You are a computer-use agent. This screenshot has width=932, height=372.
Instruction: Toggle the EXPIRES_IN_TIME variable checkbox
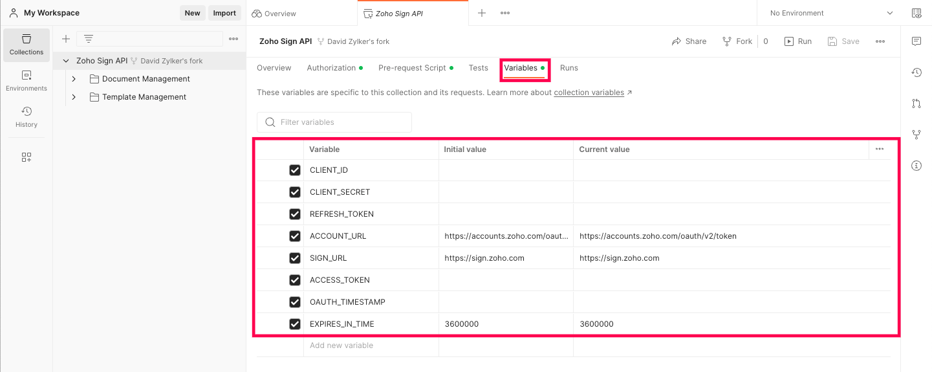tap(295, 324)
